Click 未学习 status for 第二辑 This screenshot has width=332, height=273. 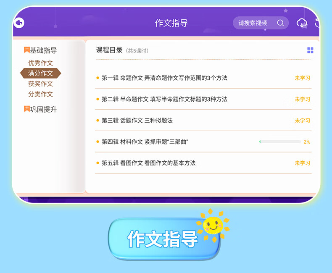pos(302,99)
